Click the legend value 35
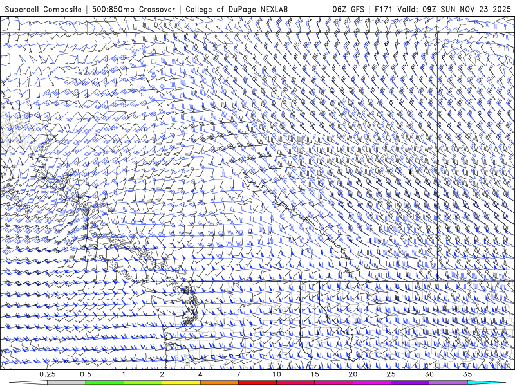The image size is (515, 386). click(x=467, y=374)
